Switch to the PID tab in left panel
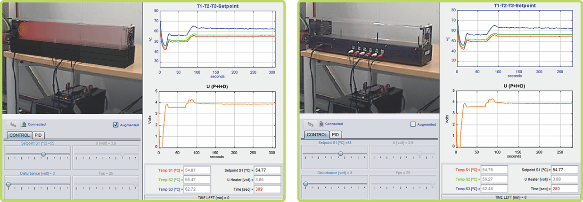Viewport: 583px width, 202px height. (x=39, y=135)
